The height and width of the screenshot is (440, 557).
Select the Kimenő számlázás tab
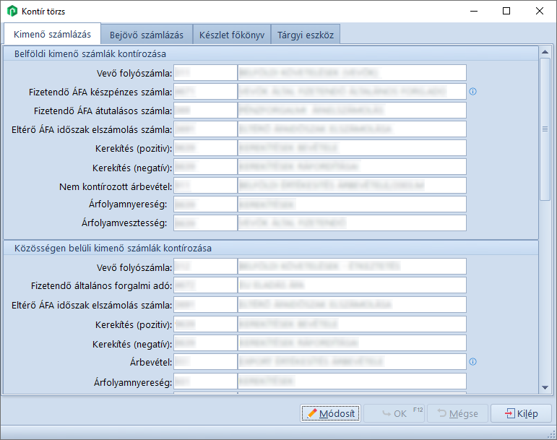(52, 35)
